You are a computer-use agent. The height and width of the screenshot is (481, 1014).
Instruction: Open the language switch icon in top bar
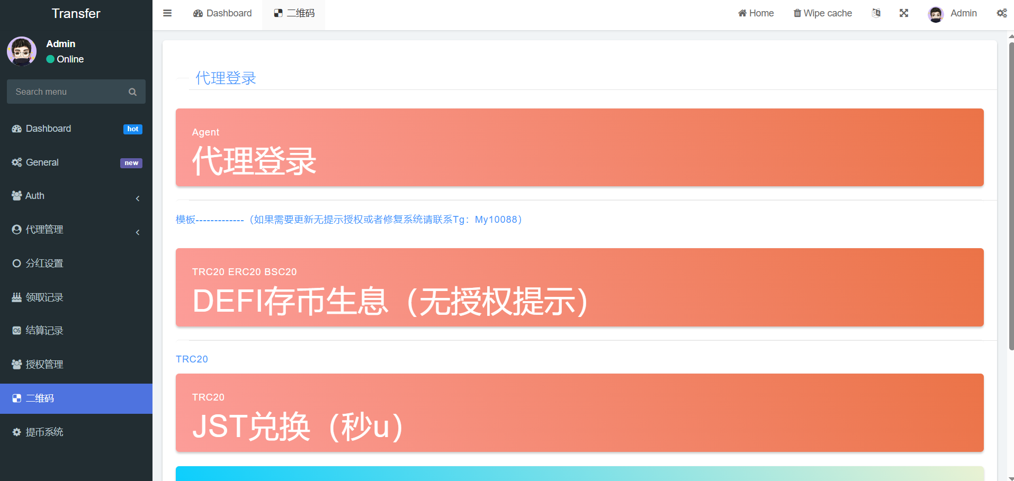(876, 13)
